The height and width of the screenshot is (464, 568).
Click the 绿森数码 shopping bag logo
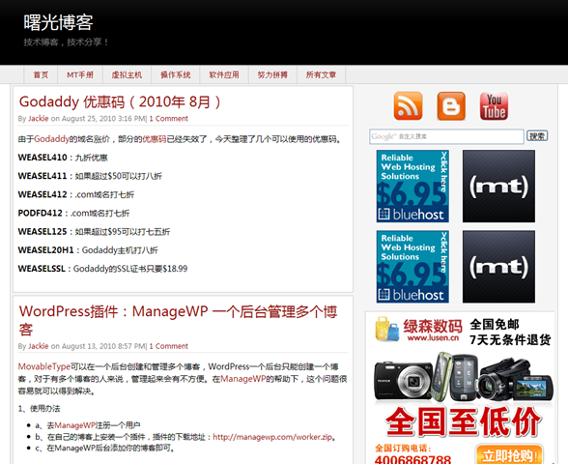click(386, 329)
